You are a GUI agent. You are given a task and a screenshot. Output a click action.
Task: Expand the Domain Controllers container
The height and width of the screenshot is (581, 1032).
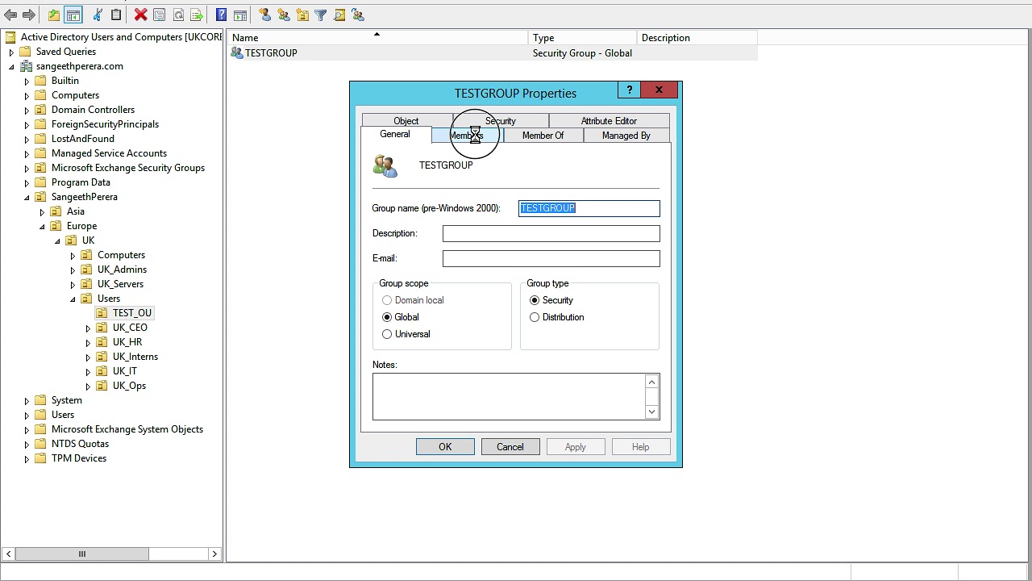[27, 110]
